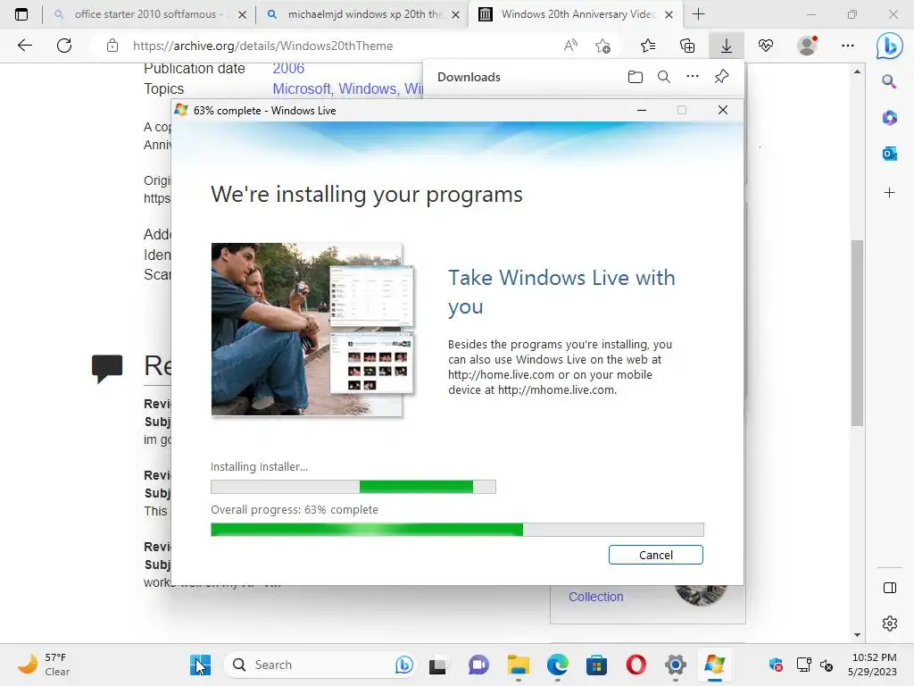Screen dimensions: 914x686
Task: Open a new browser tab
Action: click(x=698, y=14)
